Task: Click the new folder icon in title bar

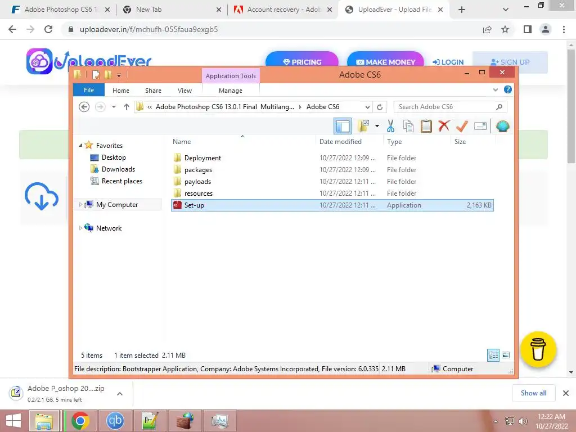Action: [108, 75]
